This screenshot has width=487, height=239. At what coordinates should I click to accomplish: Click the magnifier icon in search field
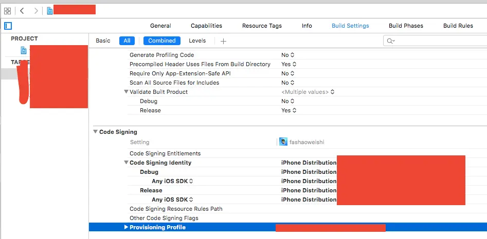coord(390,41)
